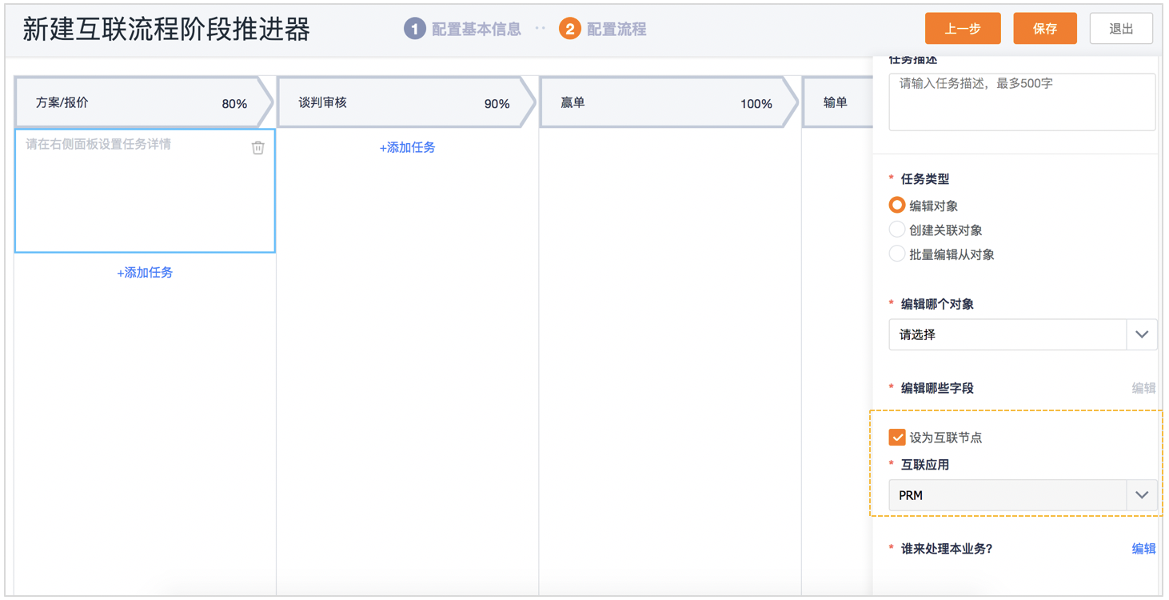This screenshot has height=600, width=1169.
Task: Click step 1 配置基本信息 circle icon
Action: [414, 29]
